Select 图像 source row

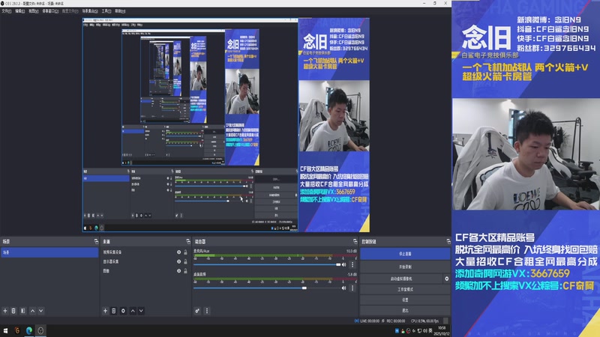pyautogui.click(x=145, y=271)
